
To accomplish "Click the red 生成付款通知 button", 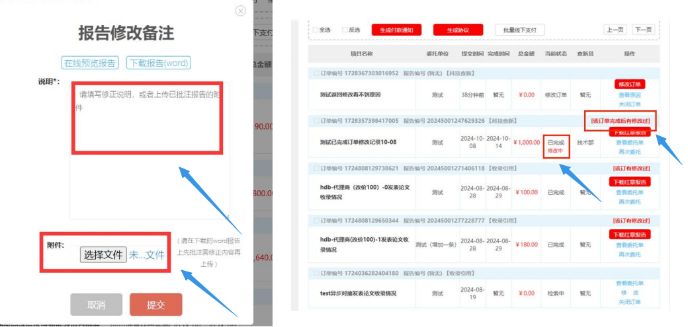I will click(x=396, y=30).
